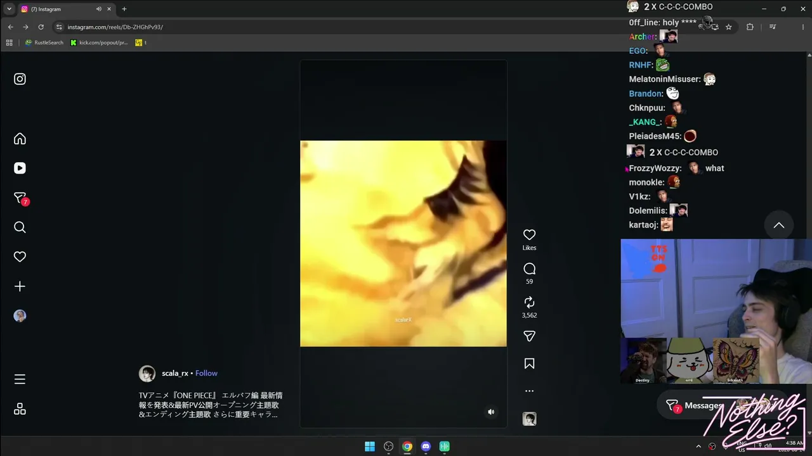The image size is (812, 456).
Task: Share the reel with the paper plane icon
Action: 529,336
